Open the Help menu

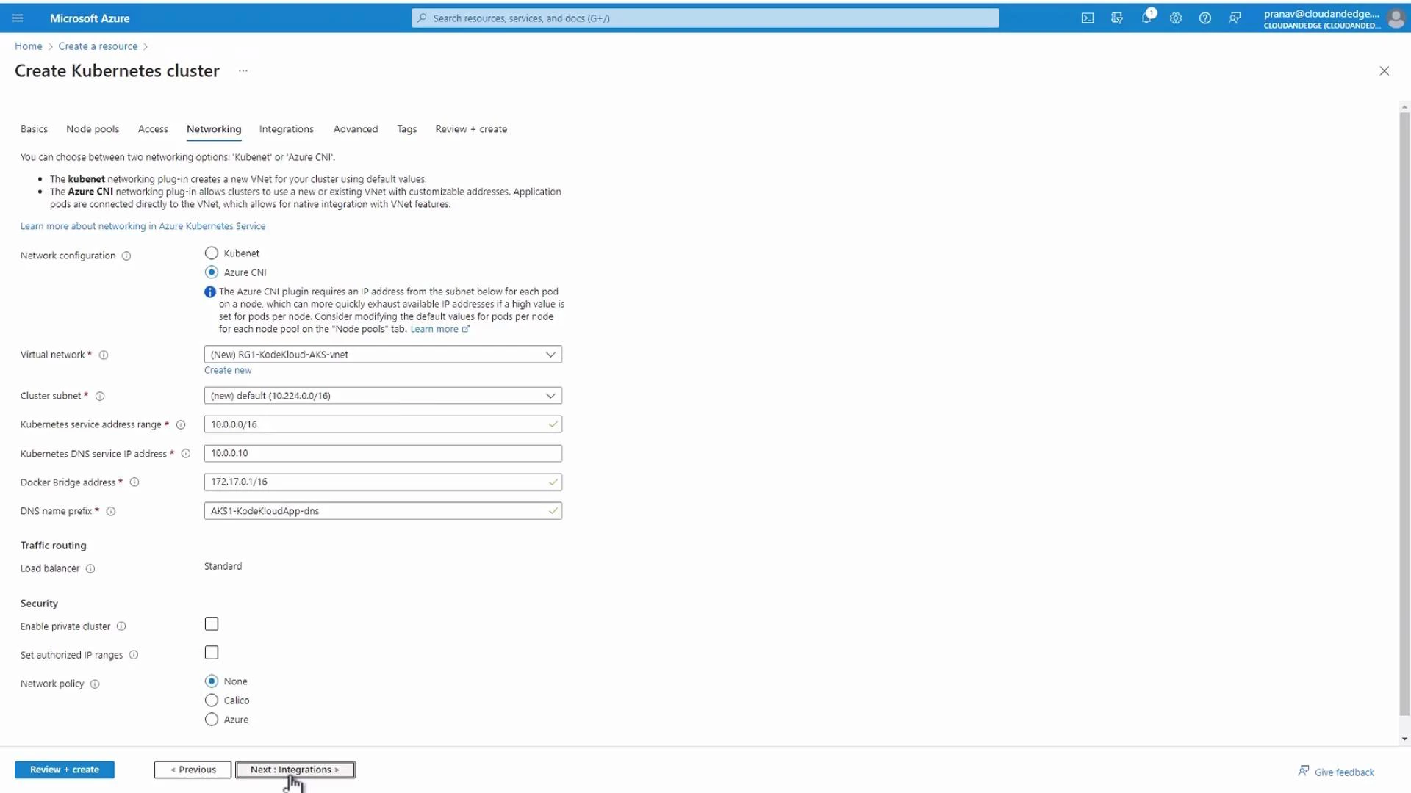[1204, 18]
